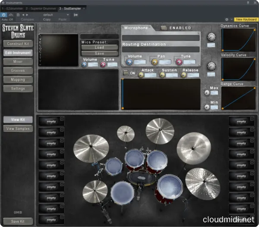The height and width of the screenshot is (227, 259).
Task: Open the gear settings icon near New Keyboard
Action: (227, 19)
